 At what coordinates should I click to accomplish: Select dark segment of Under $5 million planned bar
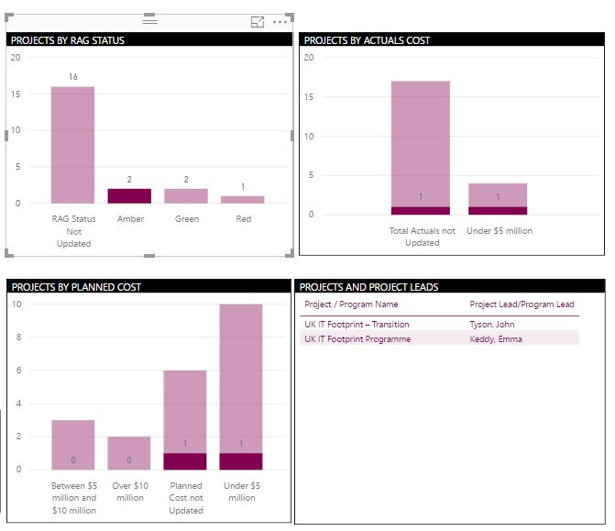coord(241,461)
